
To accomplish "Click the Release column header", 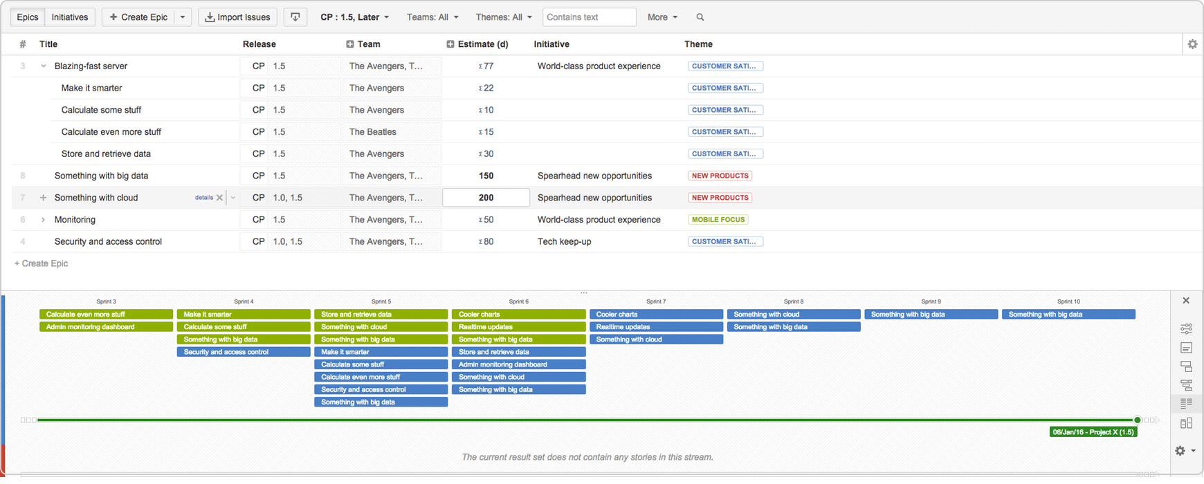I will (x=259, y=44).
